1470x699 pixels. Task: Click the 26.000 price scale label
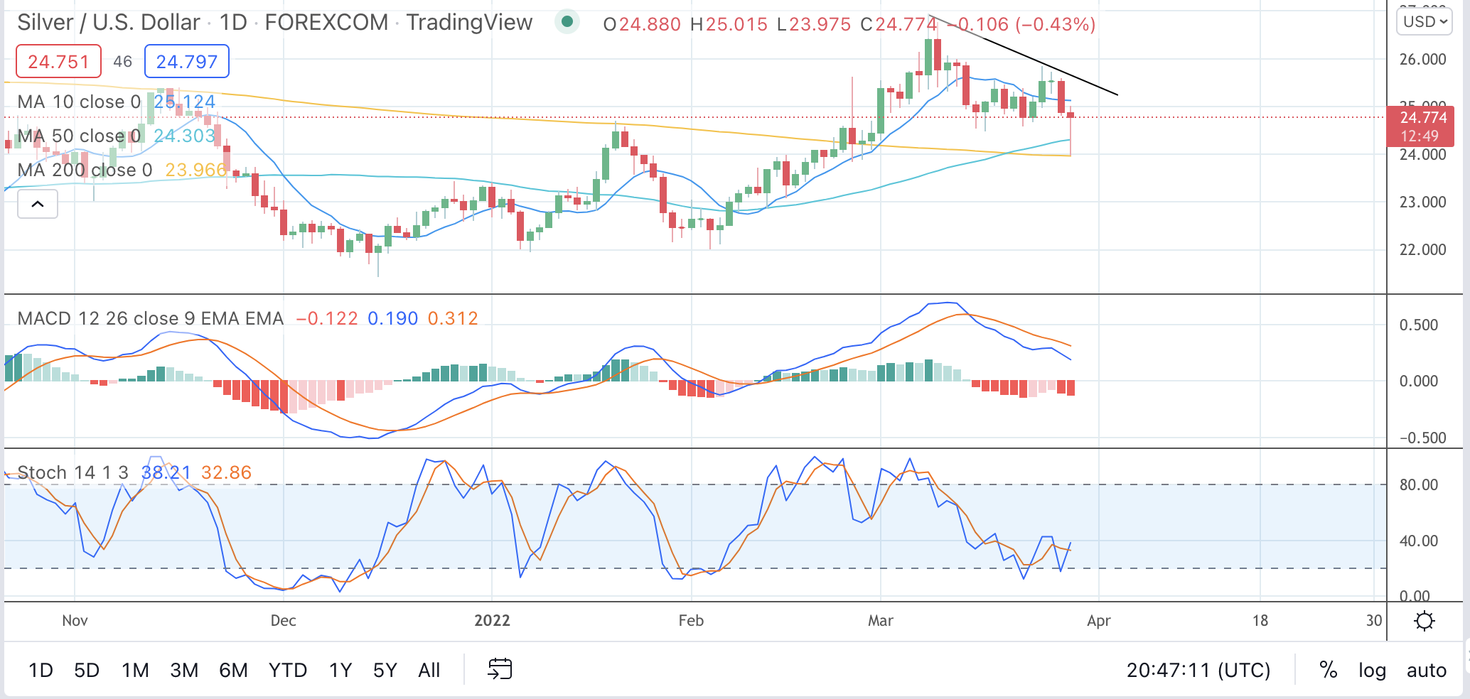coord(1422,60)
